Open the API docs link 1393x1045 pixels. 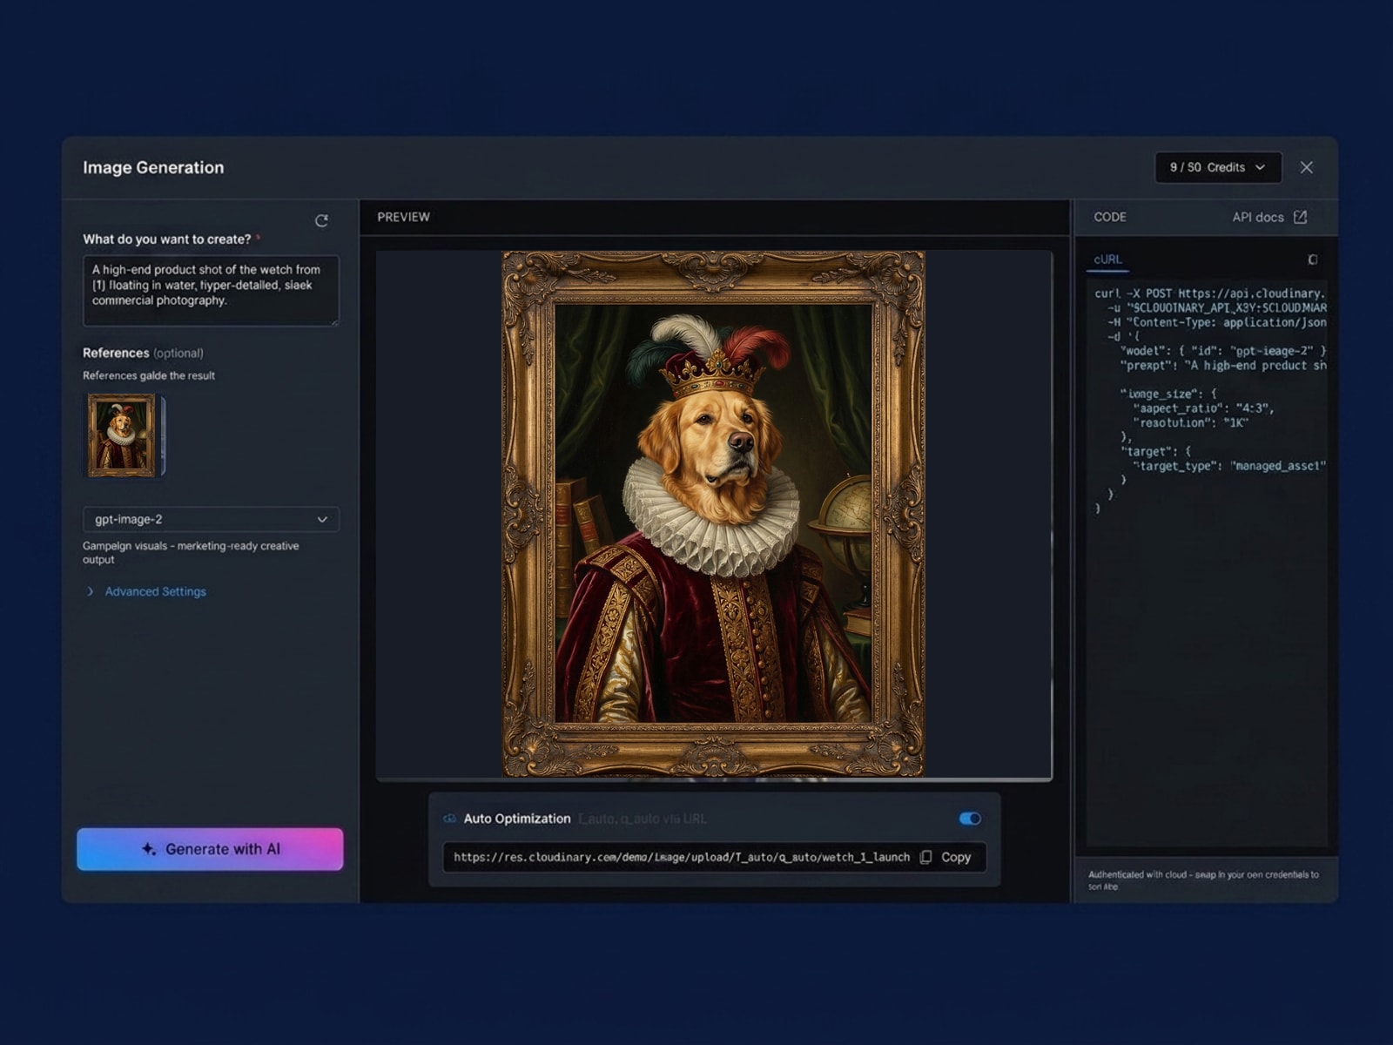(1269, 217)
